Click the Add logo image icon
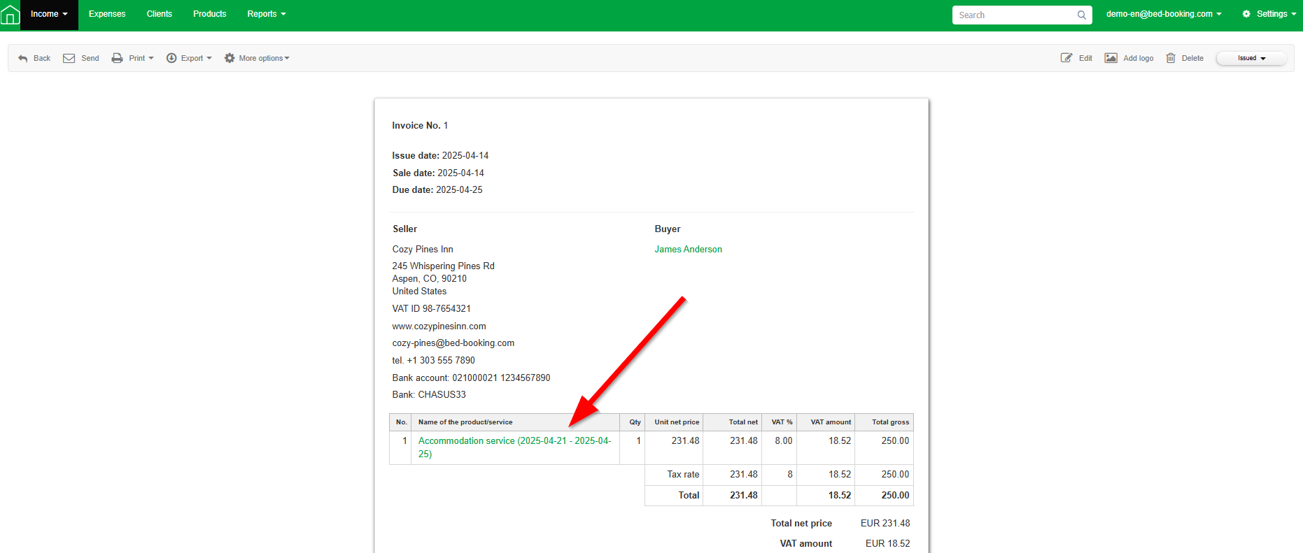 coord(1111,58)
